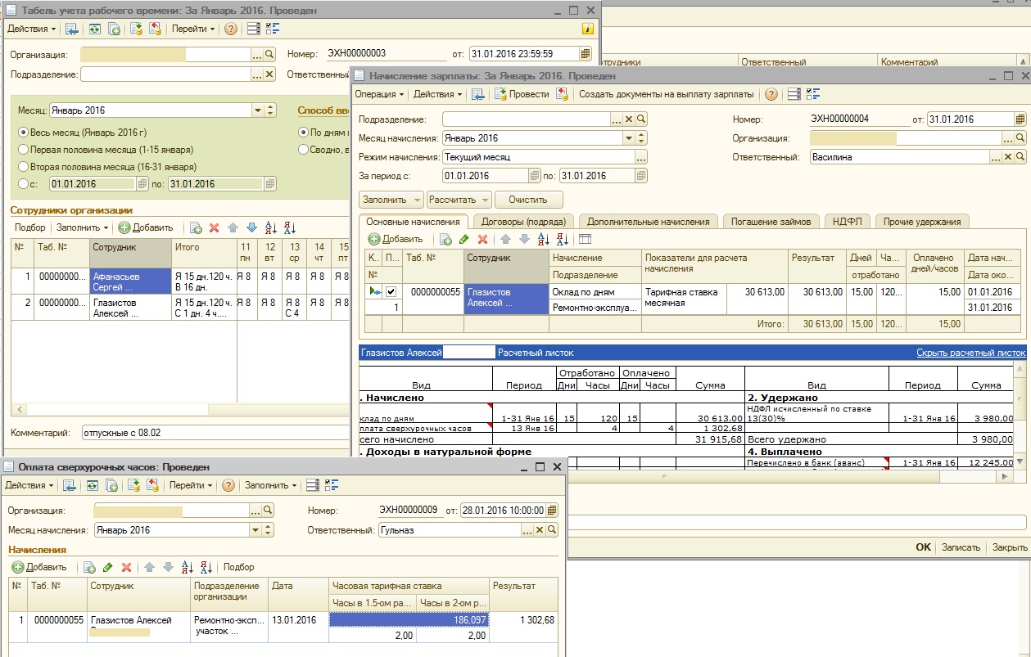Viewport: 1031px width, 657px height.
Task: Switch to the НДФЛ tab
Action: click(x=846, y=221)
